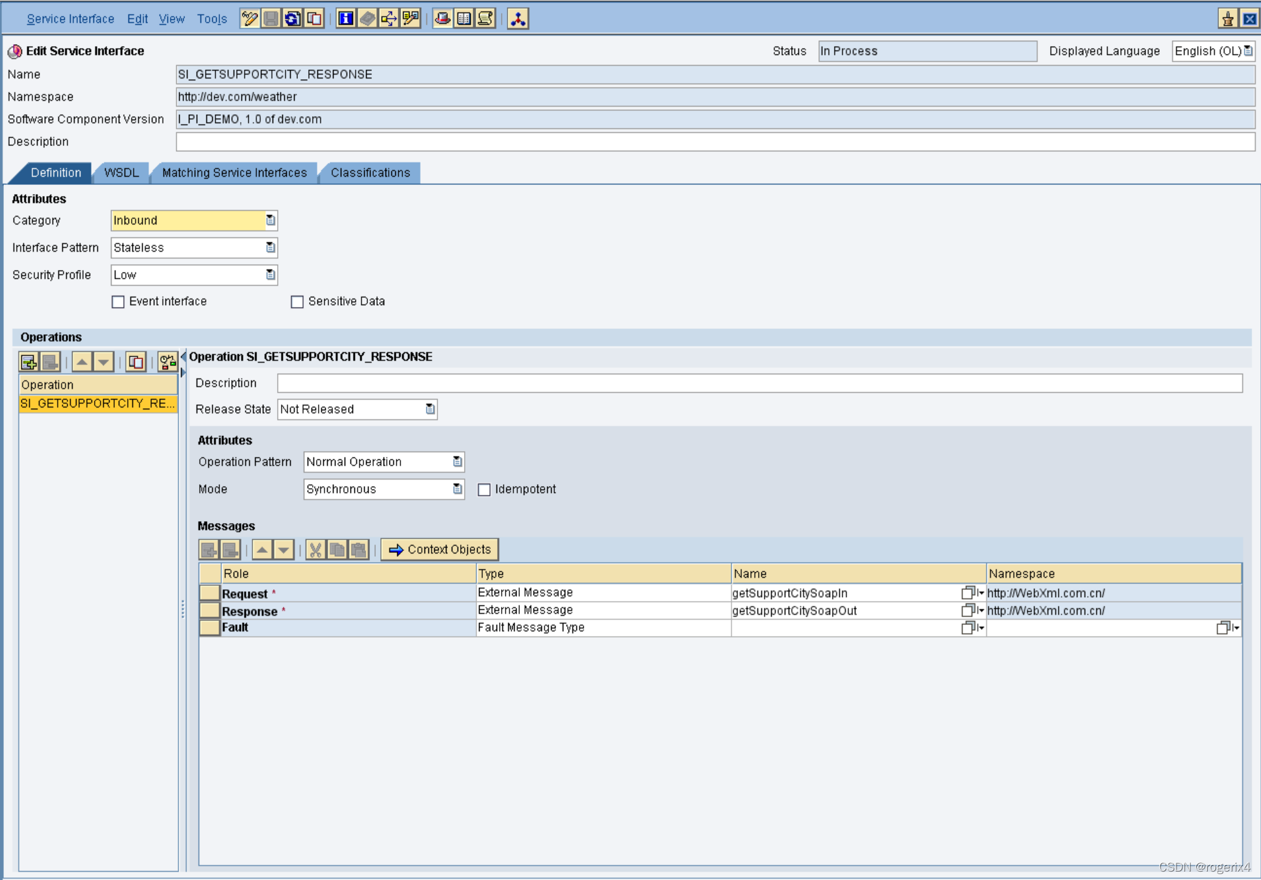Screen dimensions: 1261x880
Task: Check the Idempotent option
Action: [484, 489]
